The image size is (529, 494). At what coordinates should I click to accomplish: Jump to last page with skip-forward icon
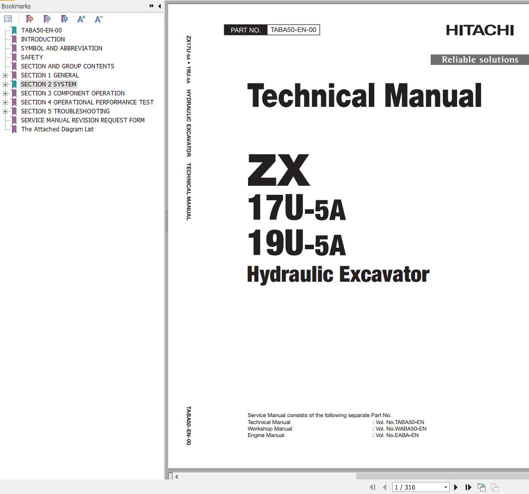(x=468, y=487)
